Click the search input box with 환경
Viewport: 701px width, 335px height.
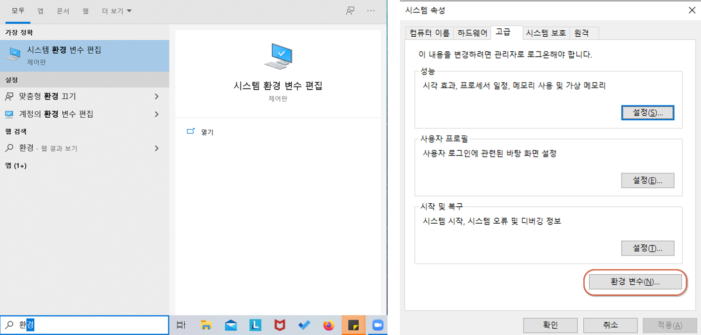pyautogui.click(x=84, y=325)
